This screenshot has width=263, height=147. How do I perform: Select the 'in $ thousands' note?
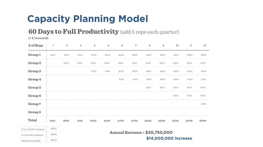pos(38,38)
